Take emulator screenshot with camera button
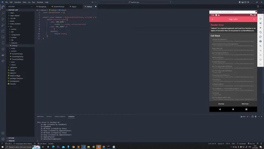Viewport: 264px width, 149px height. 260,41
